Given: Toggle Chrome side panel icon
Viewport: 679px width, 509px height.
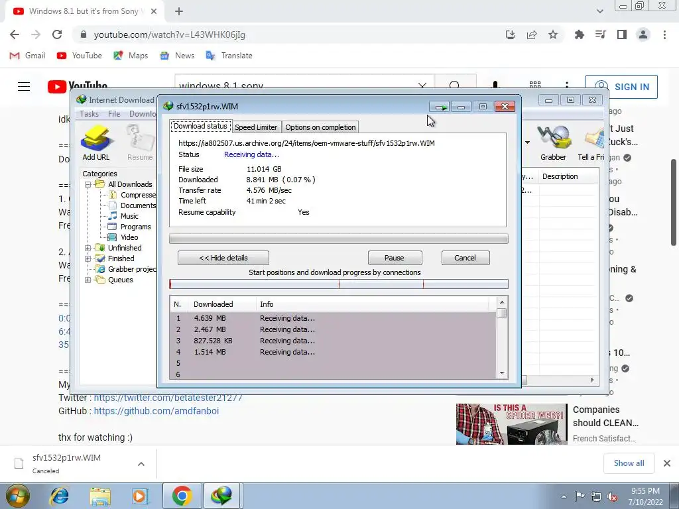Looking at the screenshot, I should click(x=622, y=34).
